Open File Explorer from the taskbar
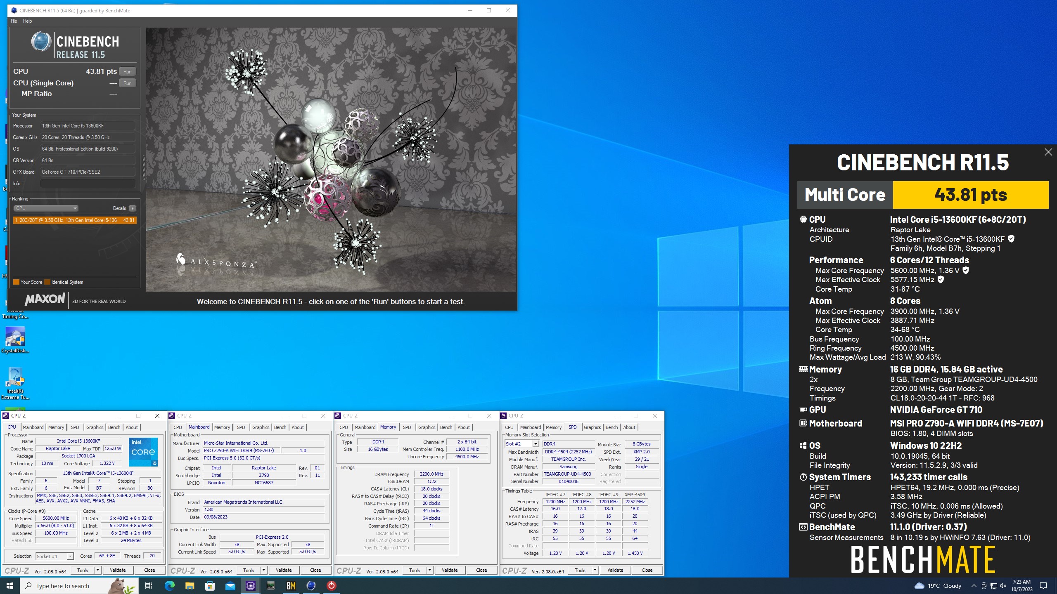This screenshot has height=594, width=1057. pyautogui.click(x=190, y=586)
